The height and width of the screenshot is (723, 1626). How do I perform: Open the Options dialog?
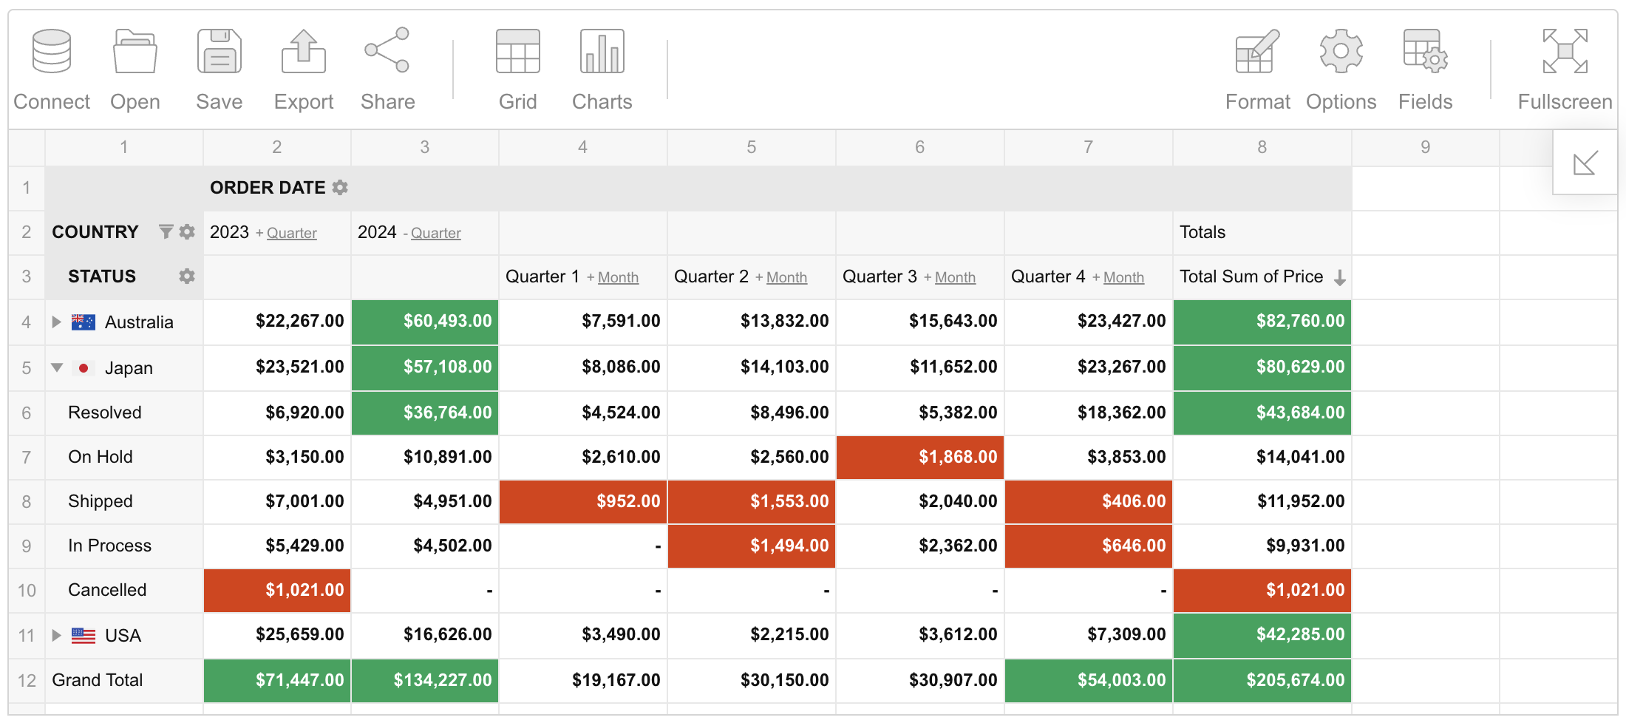pos(1341,70)
